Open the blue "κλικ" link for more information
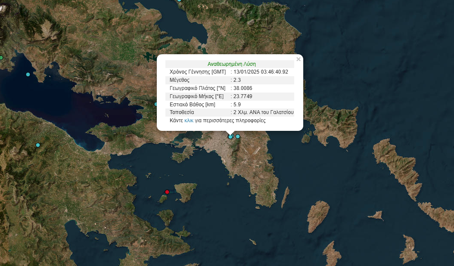The height and width of the screenshot is (266, 454). click(x=189, y=121)
